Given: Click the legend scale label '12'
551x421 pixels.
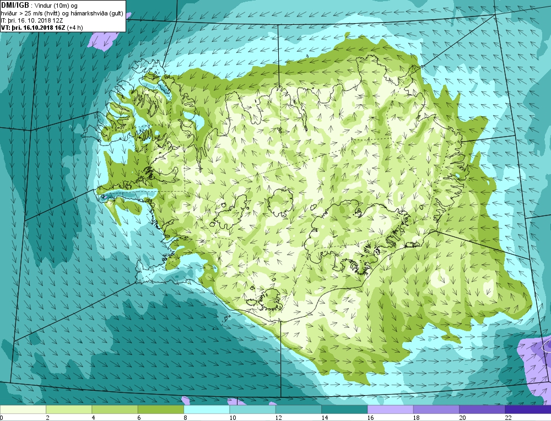Looking at the screenshot, I should point(278,418).
